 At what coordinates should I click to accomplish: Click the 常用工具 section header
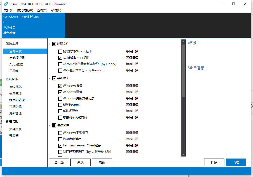click(x=12, y=43)
